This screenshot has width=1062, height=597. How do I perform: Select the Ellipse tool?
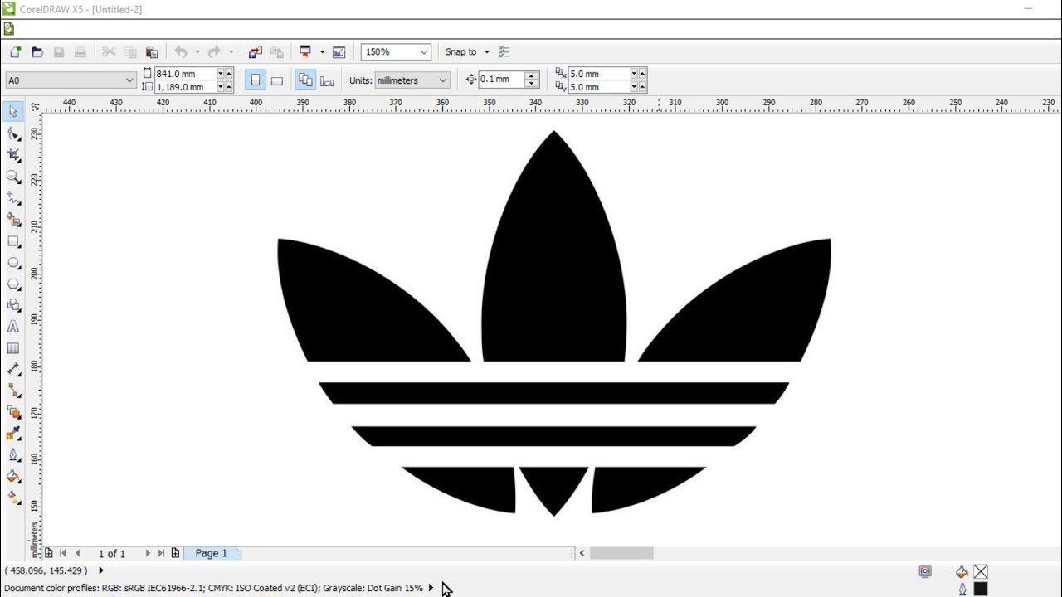[13, 263]
